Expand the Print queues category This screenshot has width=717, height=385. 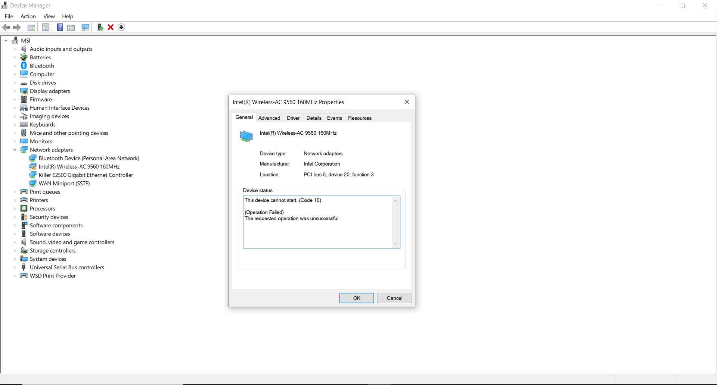coord(15,192)
